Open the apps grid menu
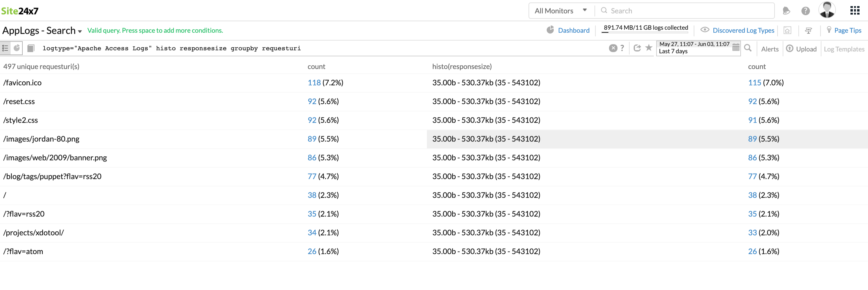Viewport: 868px width, 290px height. pyautogui.click(x=854, y=11)
